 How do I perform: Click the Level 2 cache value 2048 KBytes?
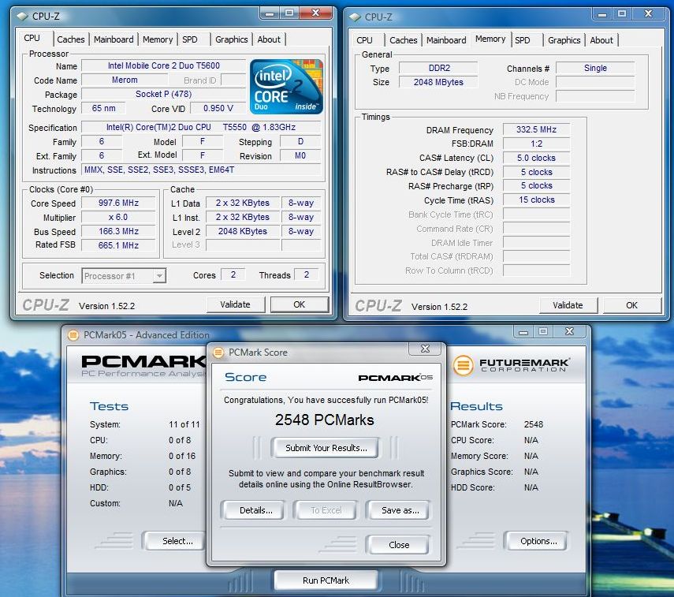(243, 231)
